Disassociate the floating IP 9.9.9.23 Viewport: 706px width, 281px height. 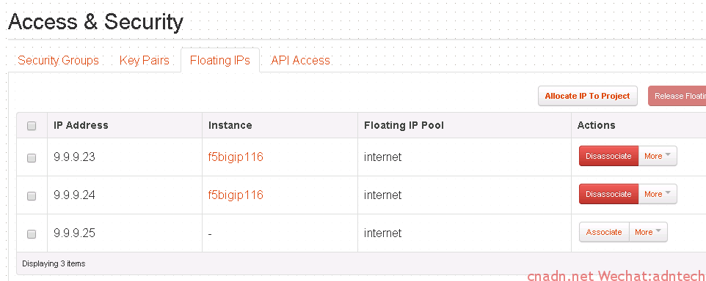[x=608, y=156]
